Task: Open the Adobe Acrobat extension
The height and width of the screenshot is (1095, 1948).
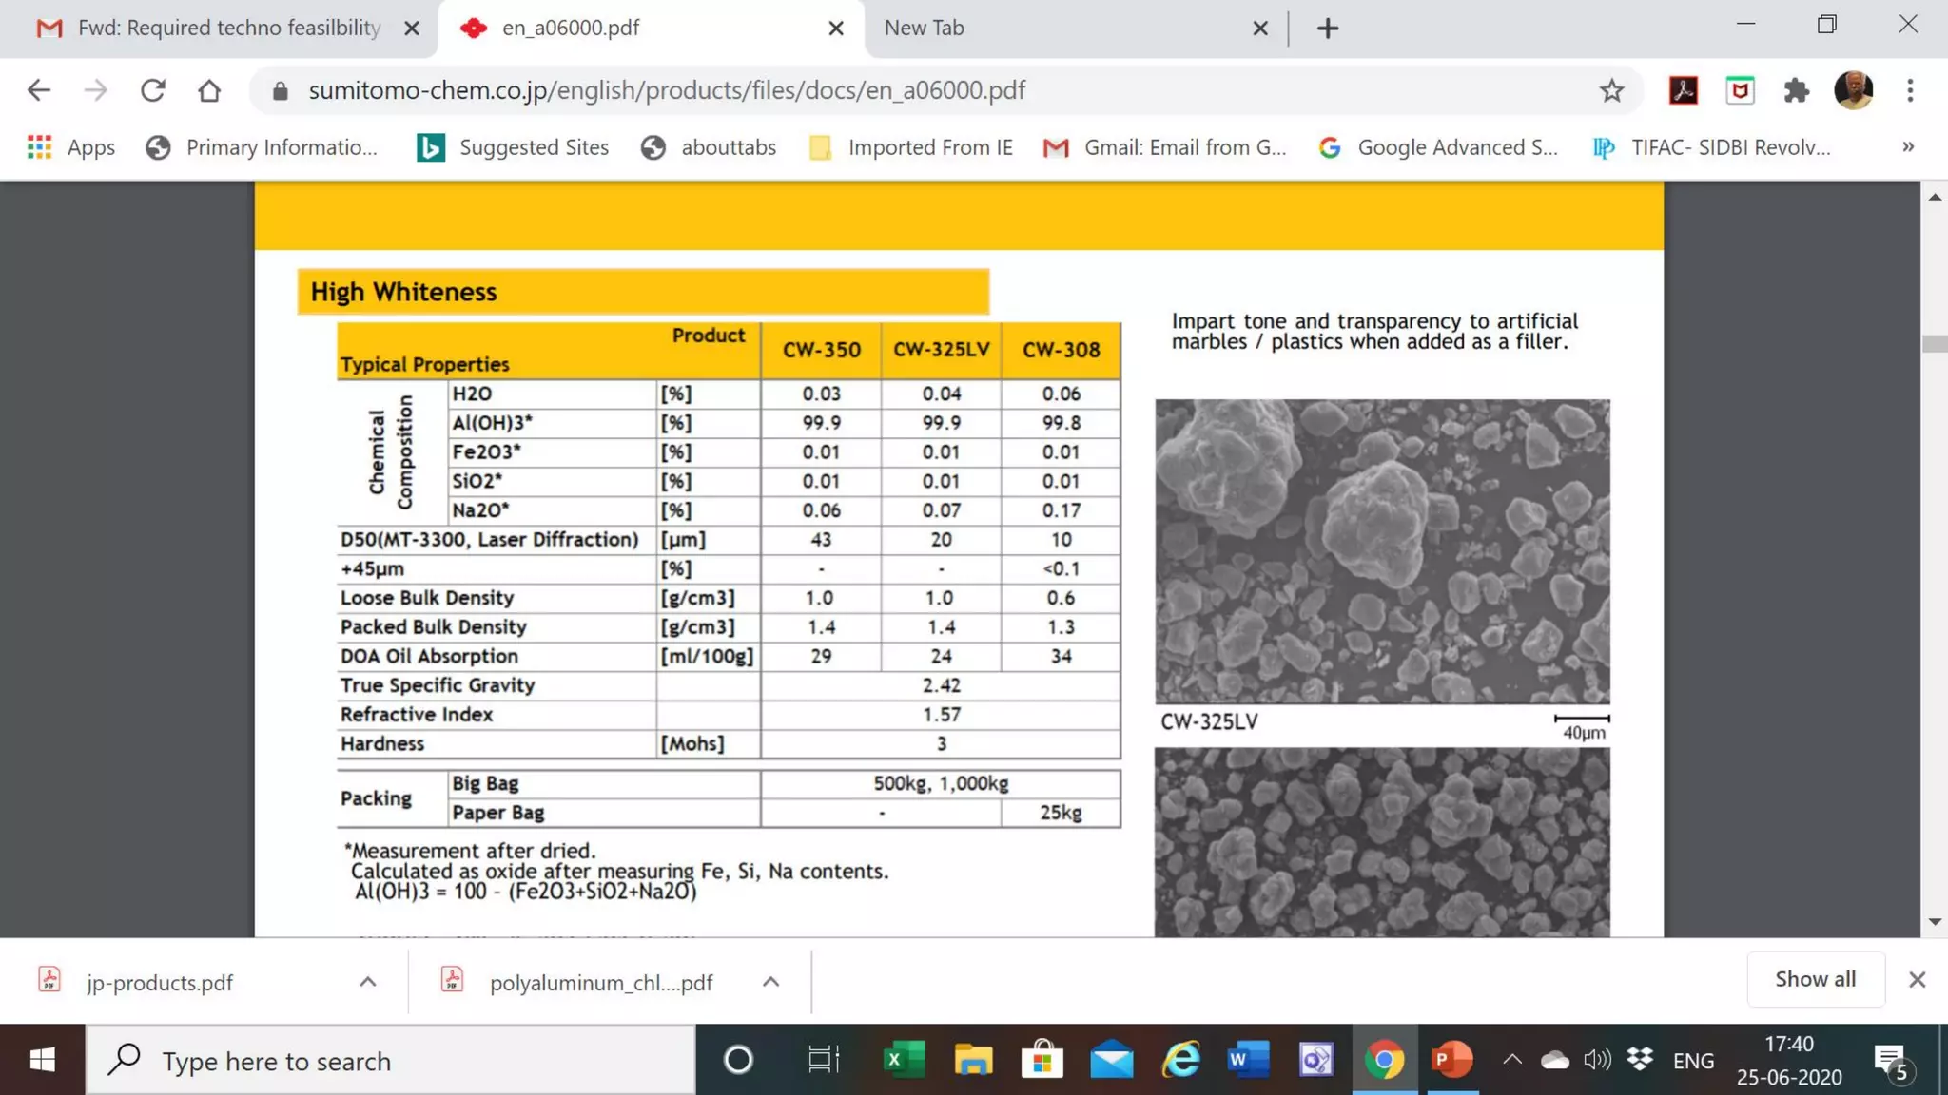Action: [1684, 90]
